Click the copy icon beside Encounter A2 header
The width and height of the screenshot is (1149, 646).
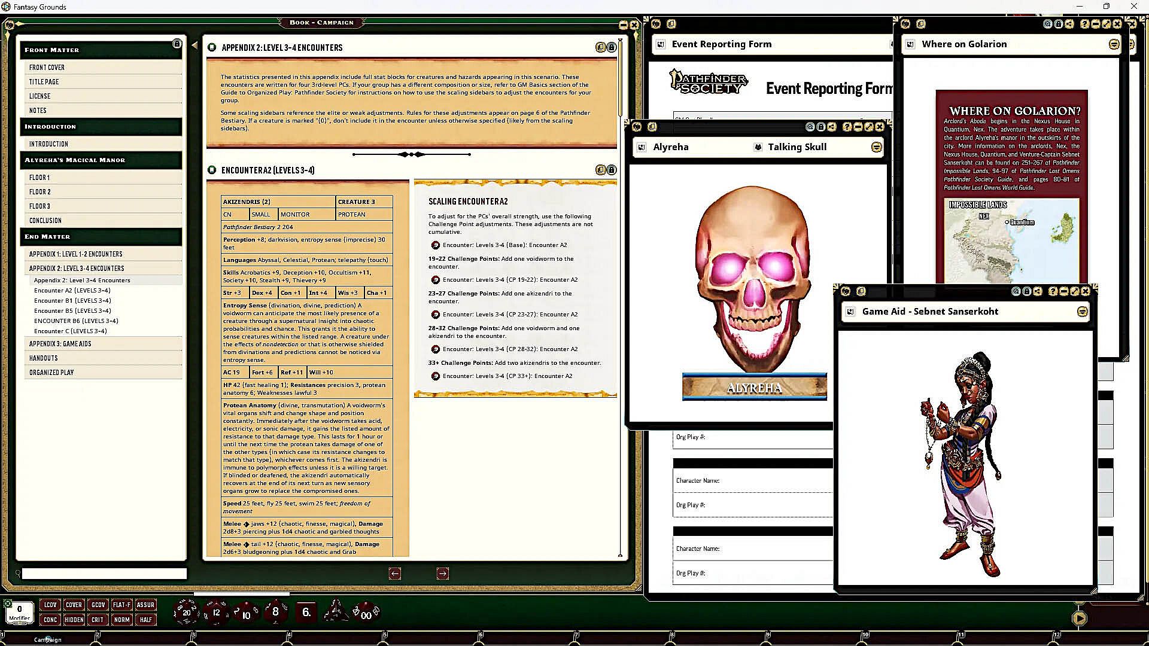600,170
